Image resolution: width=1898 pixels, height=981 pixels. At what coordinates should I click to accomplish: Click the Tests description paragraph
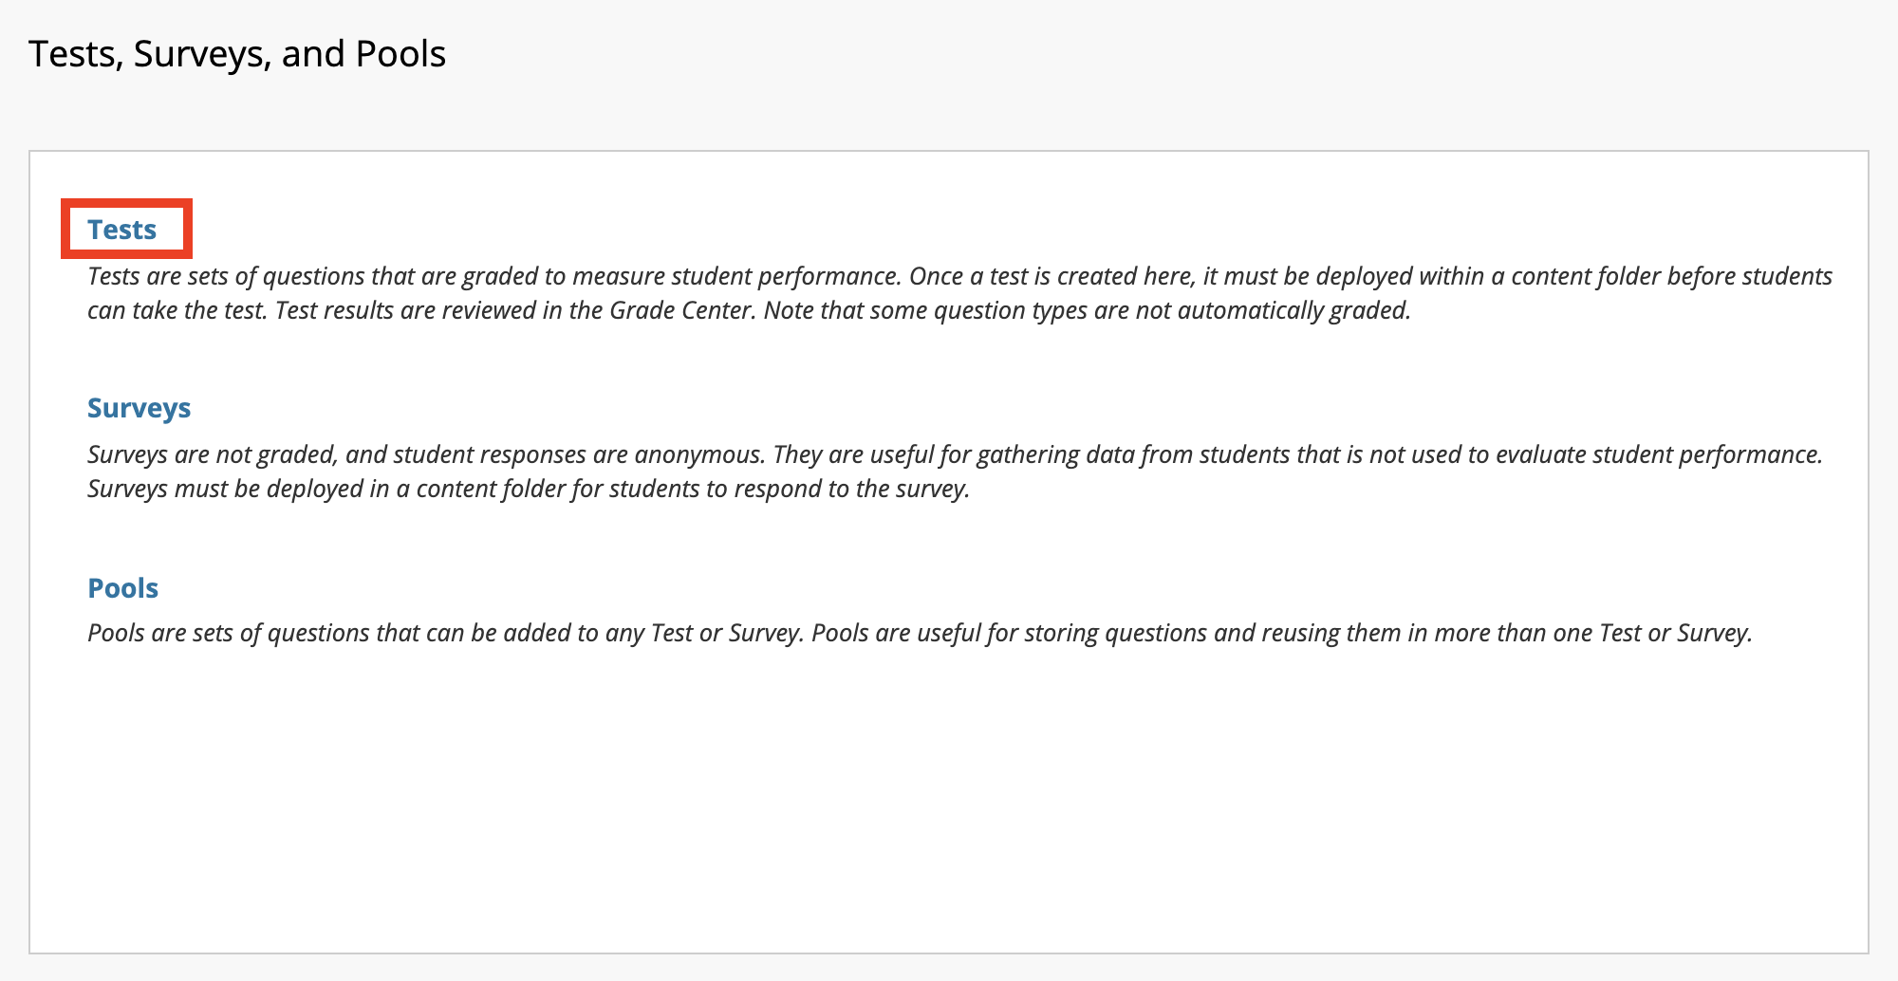tap(959, 293)
